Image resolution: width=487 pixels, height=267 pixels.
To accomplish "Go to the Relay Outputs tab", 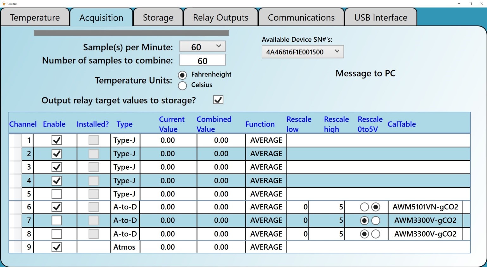I will pyautogui.click(x=221, y=17).
